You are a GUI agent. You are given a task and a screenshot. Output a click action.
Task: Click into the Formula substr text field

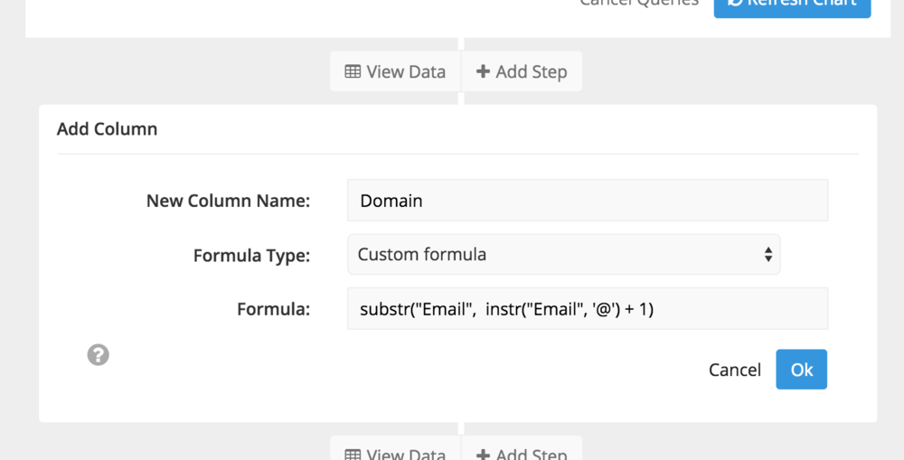click(x=588, y=309)
